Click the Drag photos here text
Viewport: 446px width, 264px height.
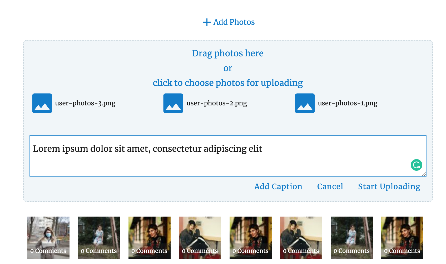tap(228, 53)
